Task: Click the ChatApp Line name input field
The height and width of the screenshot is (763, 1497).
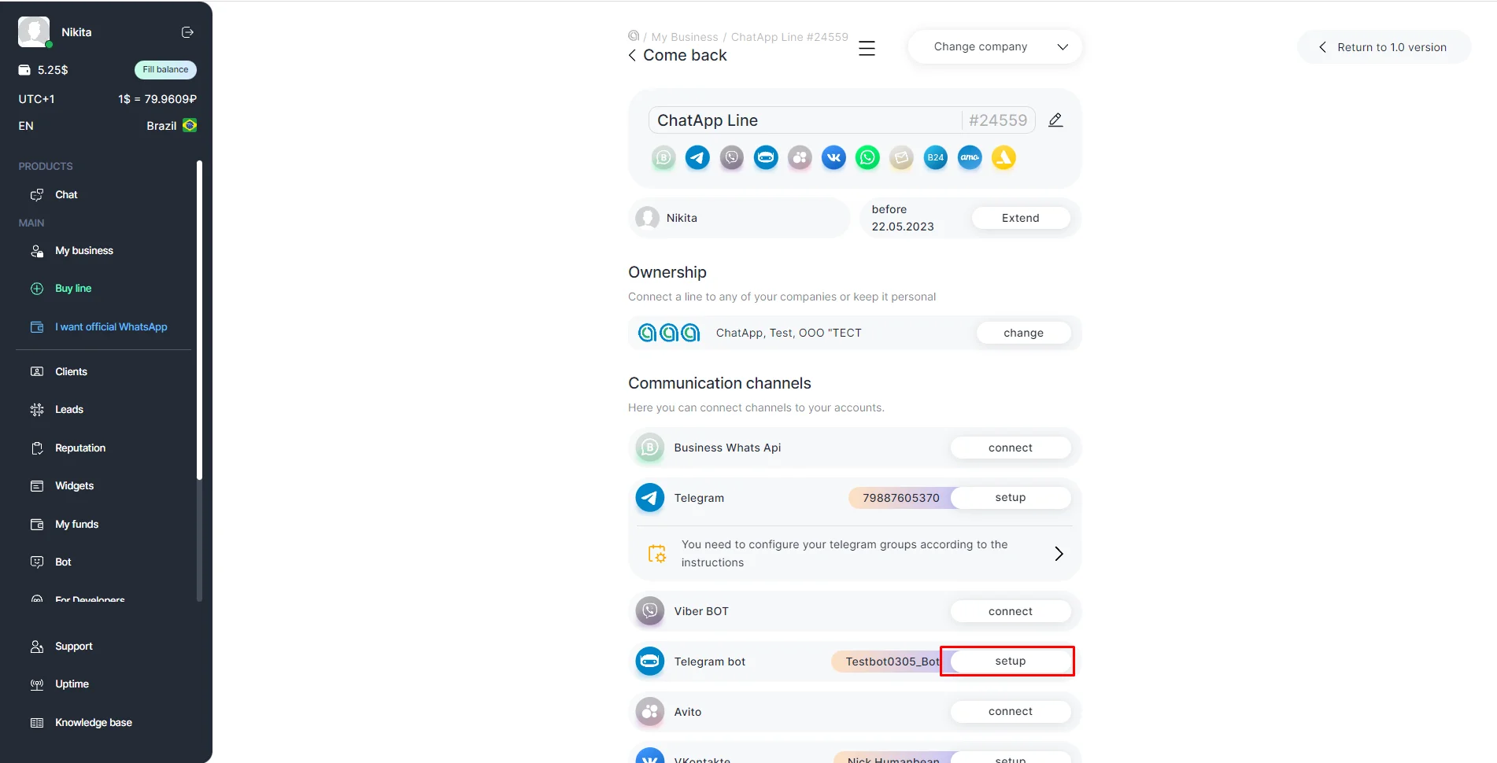Action: (x=803, y=120)
